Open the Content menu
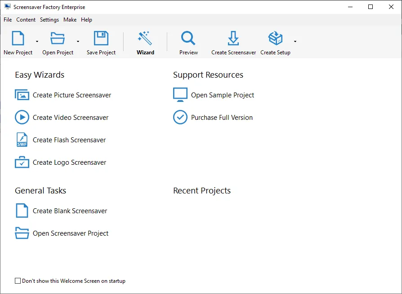This screenshot has height=294, width=402. pyautogui.click(x=26, y=20)
